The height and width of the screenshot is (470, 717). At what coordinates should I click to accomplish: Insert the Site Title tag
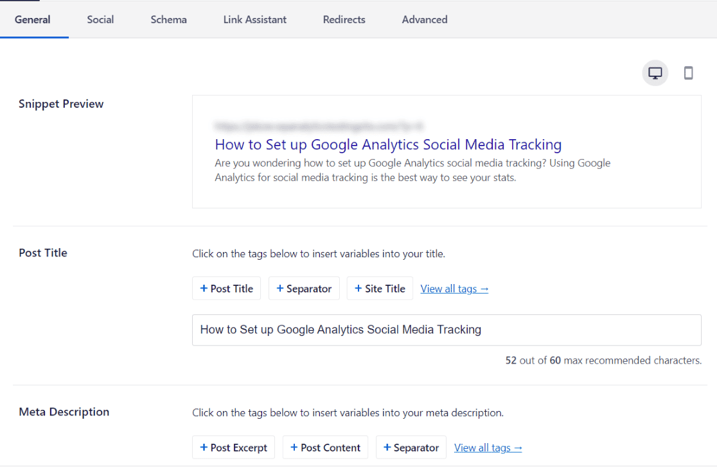[380, 288]
